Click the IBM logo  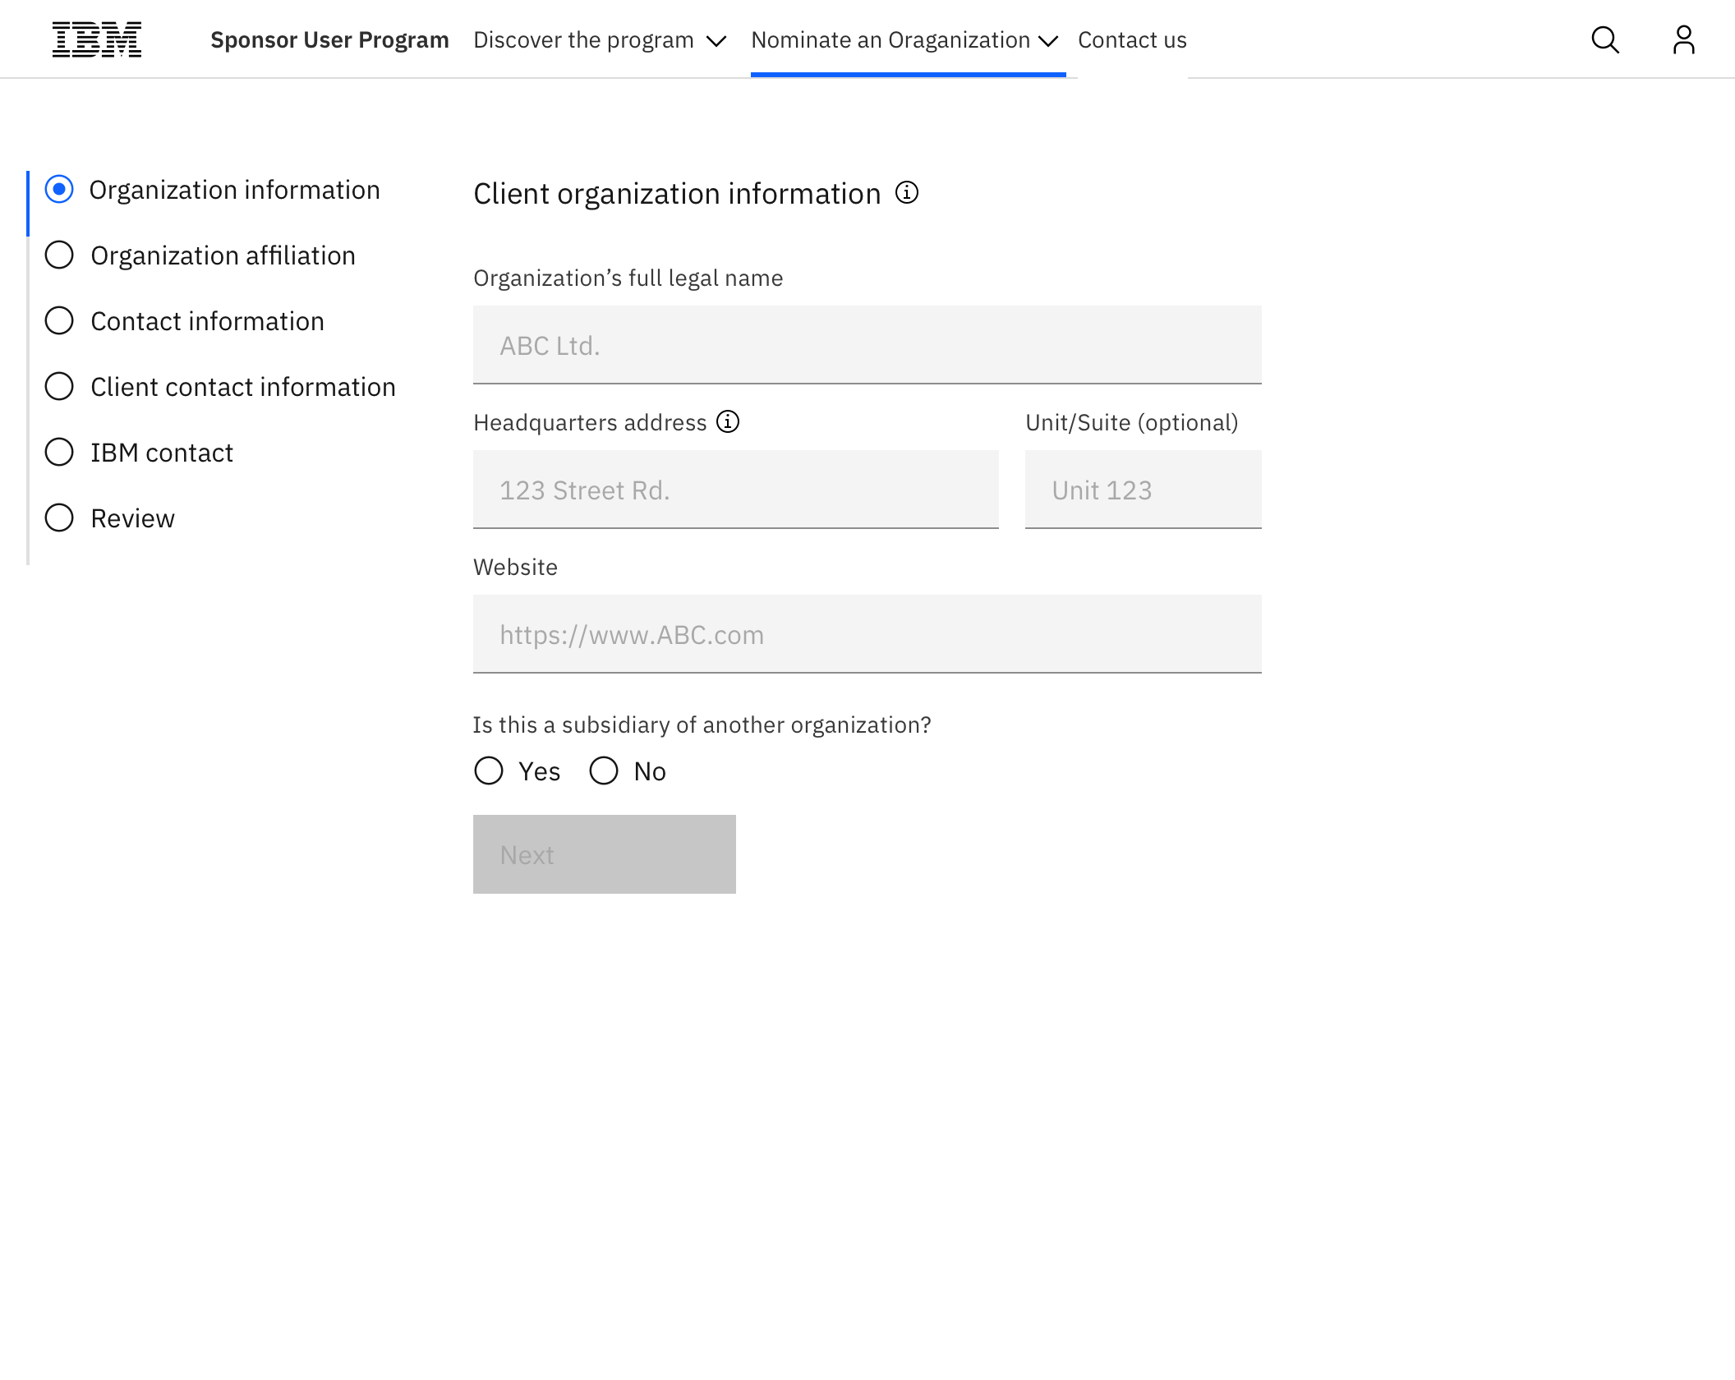pyautogui.click(x=97, y=39)
